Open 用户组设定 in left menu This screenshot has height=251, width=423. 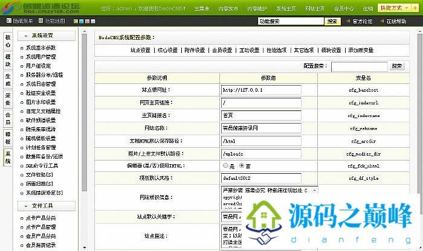[x=38, y=66]
